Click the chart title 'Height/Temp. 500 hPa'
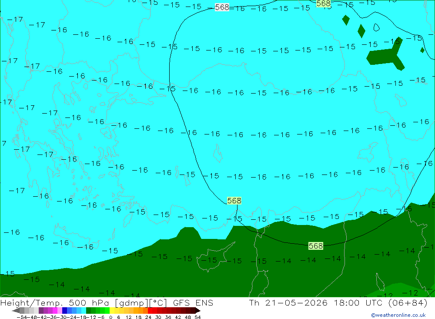435x319 pixels. click(54, 302)
